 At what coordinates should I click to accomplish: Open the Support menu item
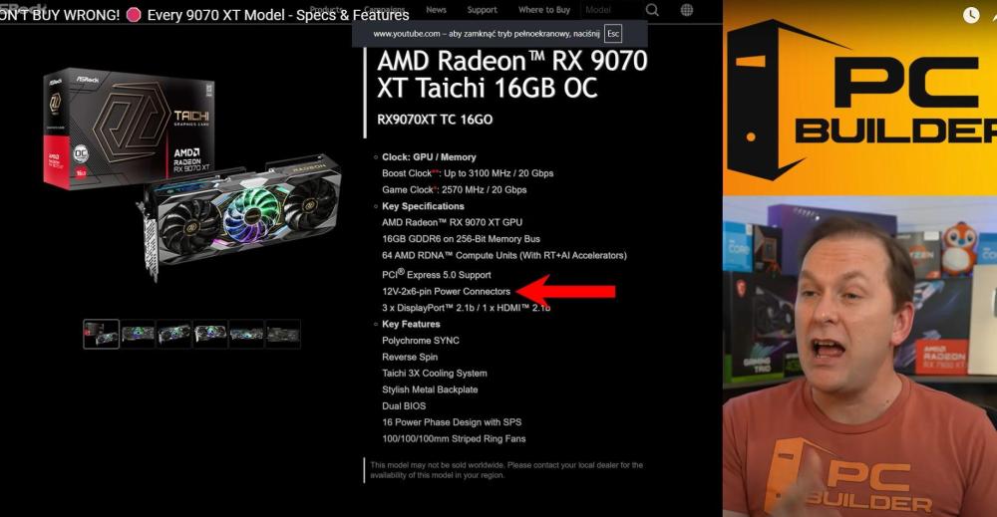pyautogui.click(x=482, y=10)
